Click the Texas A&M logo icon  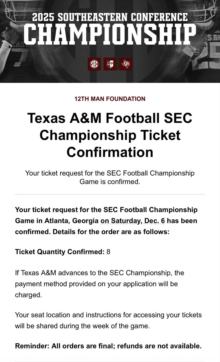pyautogui.click(x=125, y=64)
